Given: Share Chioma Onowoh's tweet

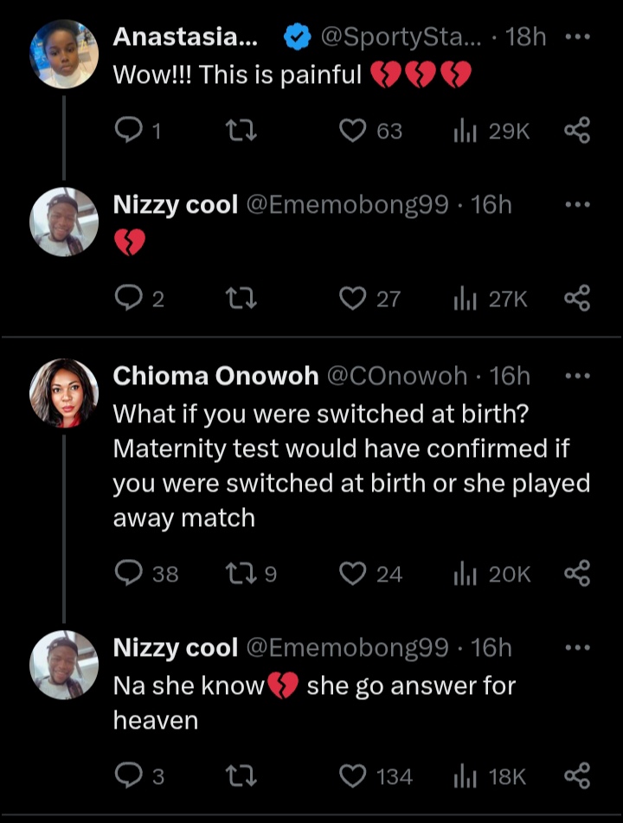Looking at the screenshot, I should [x=577, y=573].
